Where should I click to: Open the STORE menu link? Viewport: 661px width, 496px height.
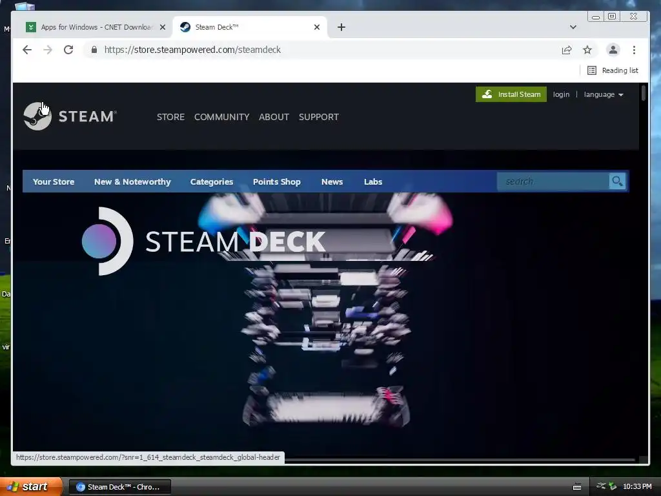(170, 117)
